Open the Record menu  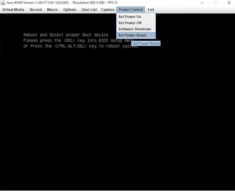pos(36,10)
